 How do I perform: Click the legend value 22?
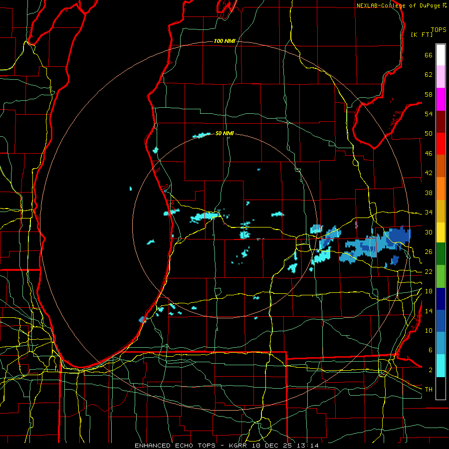click(x=429, y=272)
